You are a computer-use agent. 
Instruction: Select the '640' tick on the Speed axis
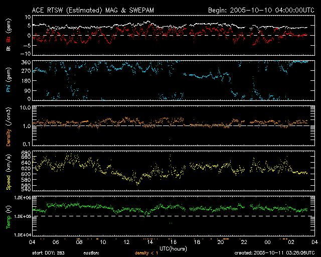pyautogui.click(x=26, y=163)
